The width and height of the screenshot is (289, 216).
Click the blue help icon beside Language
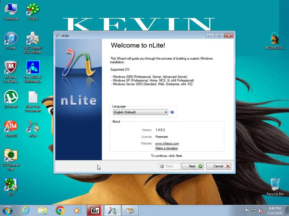coord(172,112)
